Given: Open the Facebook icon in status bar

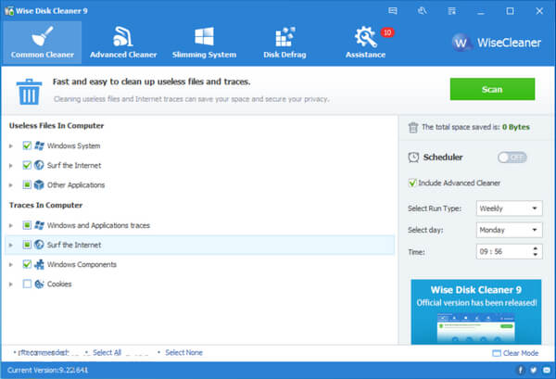Looking at the screenshot, I should 520,370.
